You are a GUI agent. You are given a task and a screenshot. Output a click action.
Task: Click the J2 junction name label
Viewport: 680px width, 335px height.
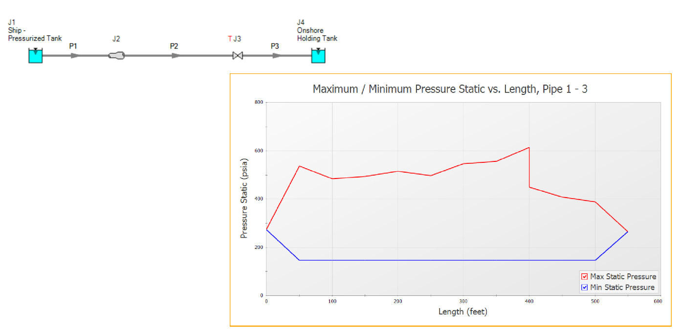(x=116, y=39)
